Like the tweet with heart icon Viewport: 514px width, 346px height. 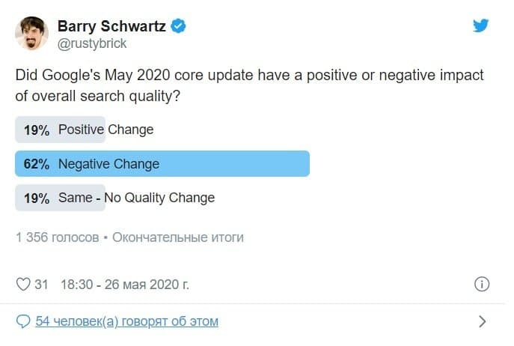(x=23, y=285)
